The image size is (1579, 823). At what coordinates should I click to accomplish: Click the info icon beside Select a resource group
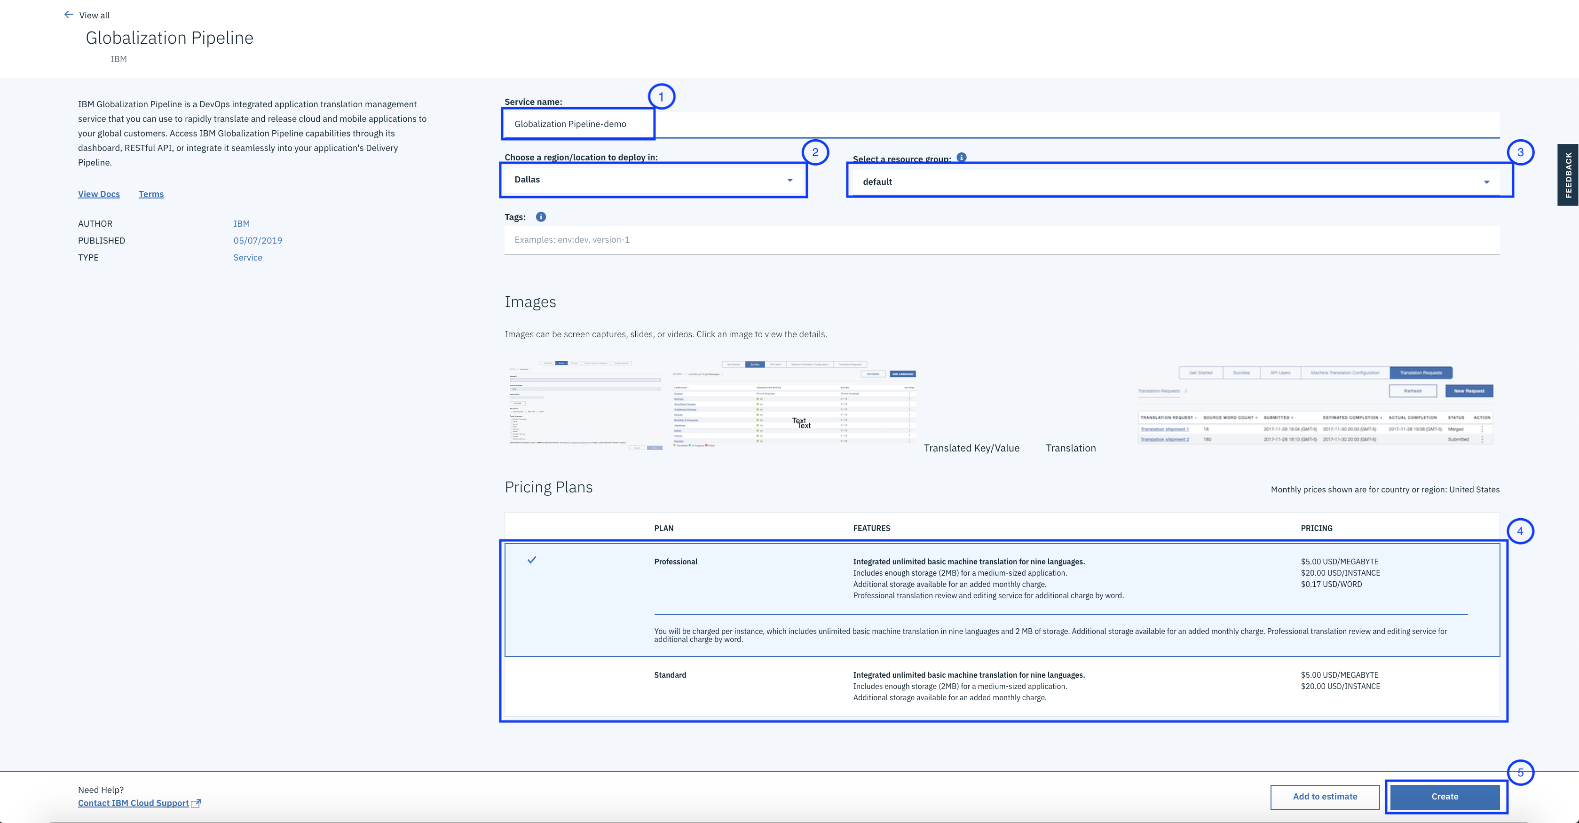pyautogui.click(x=961, y=158)
